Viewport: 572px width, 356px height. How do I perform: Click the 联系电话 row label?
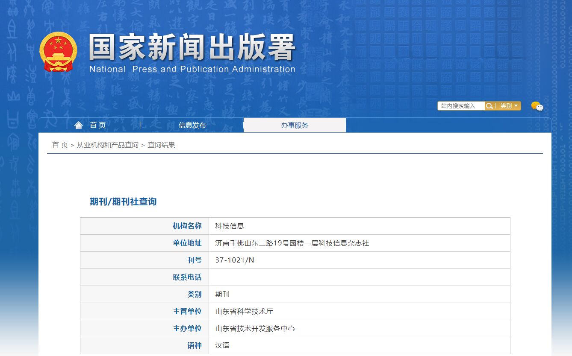pos(187,277)
